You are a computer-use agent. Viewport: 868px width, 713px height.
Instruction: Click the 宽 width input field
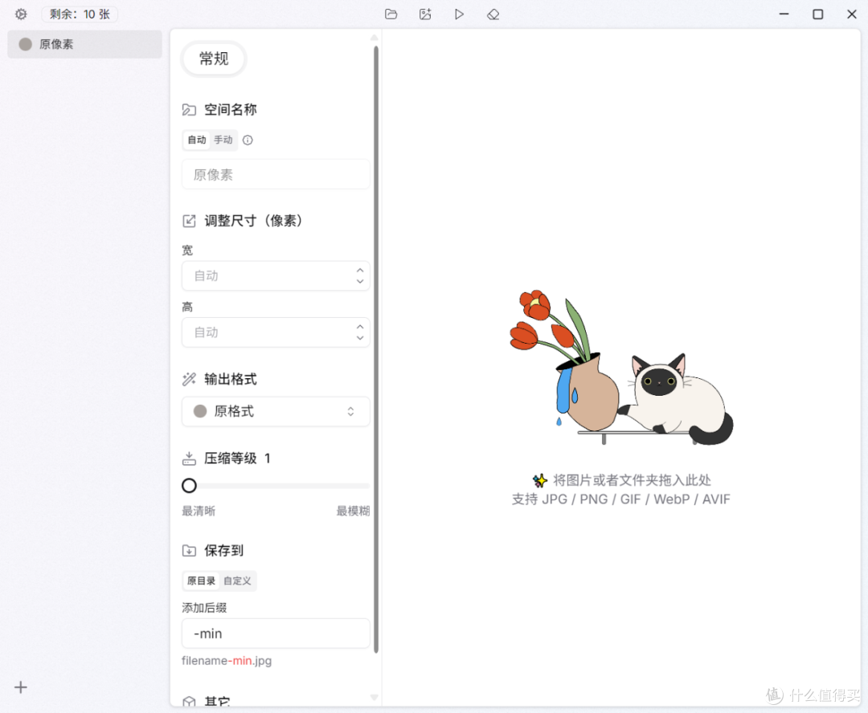pos(276,275)
